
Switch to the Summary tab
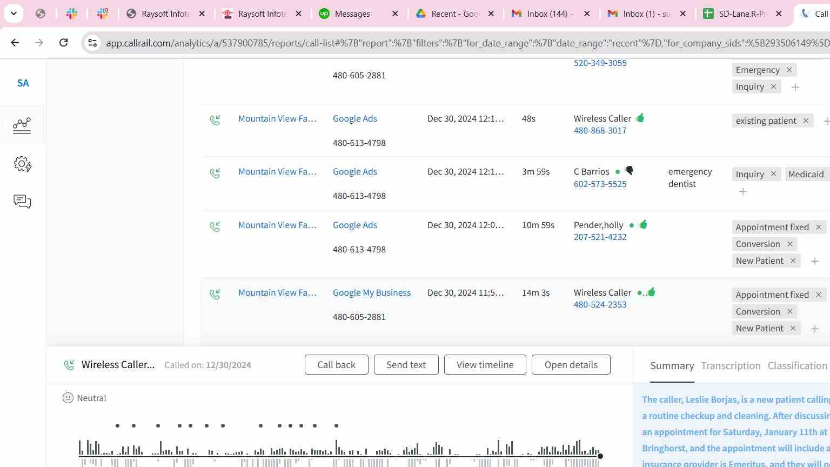pyautogui.click(x=672, y=366)
